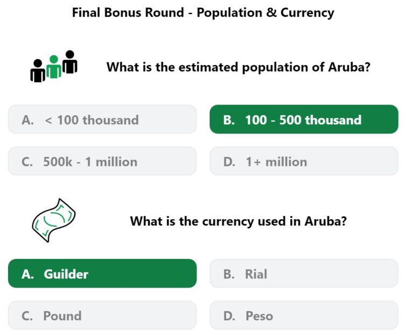Click the leftmost black person figure
Viewport: 404px width, 336px height.
tap(38, 71)
